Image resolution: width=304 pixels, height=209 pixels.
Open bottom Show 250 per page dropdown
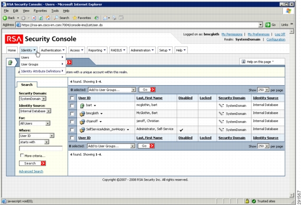[263, 146]
